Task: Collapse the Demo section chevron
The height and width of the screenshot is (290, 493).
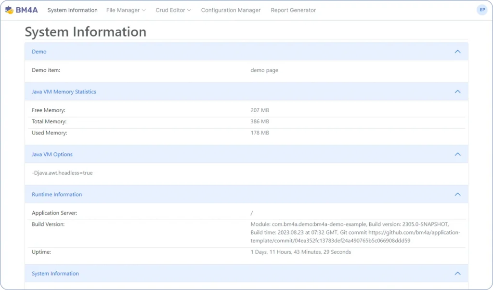Action: pyautogui.click(x=457, y=52)
